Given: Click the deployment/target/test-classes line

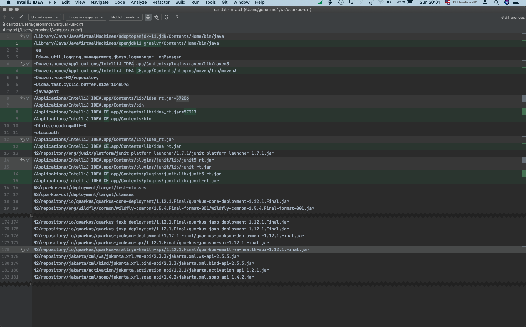Looking at the screenshot, I should [x=90, y=188].
